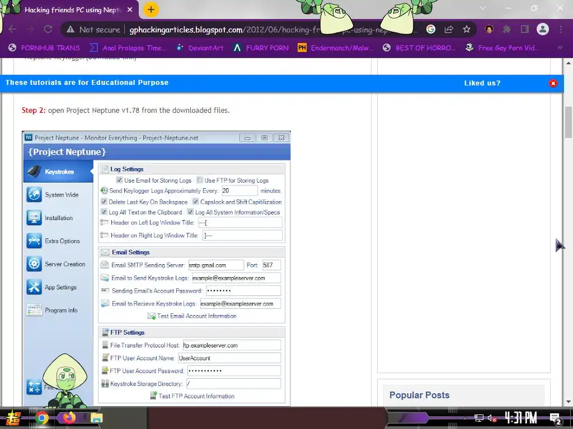This screenshot has height=429, width=573.
Task: Expand the bookmarks overflow chevron
Action: 560,47
